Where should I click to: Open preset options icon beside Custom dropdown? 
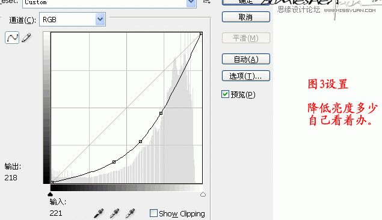[x=206, y=1]
